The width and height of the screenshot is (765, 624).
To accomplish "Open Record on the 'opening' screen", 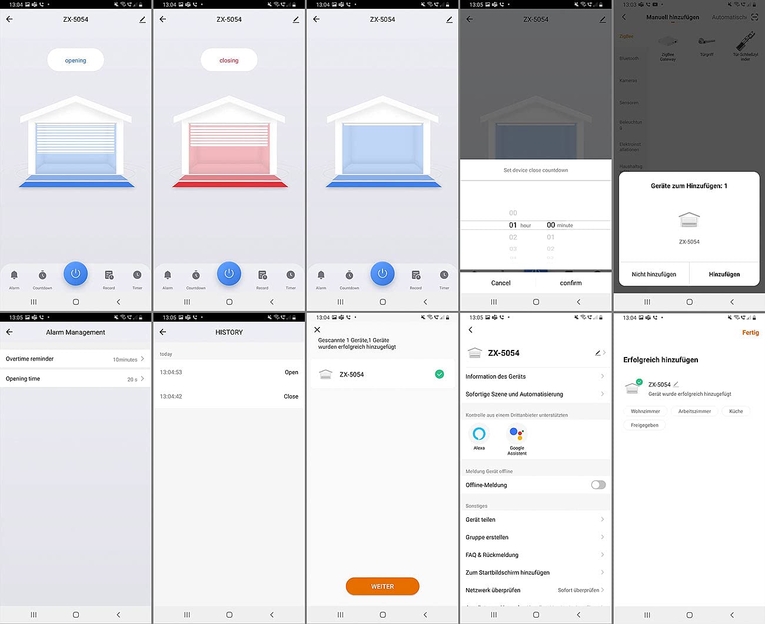I will click(x=109, y=275).
